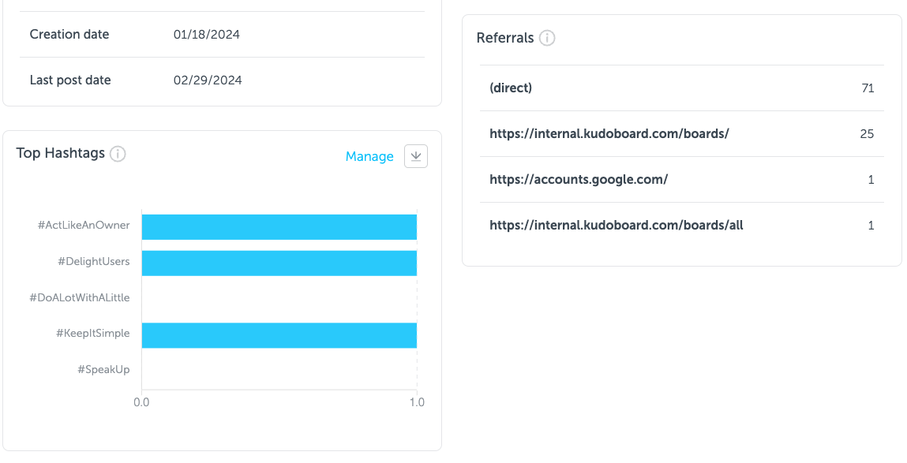Click the Referrals heading
The height and width of the screenshot is (463, 907).
tap(505, 38)
